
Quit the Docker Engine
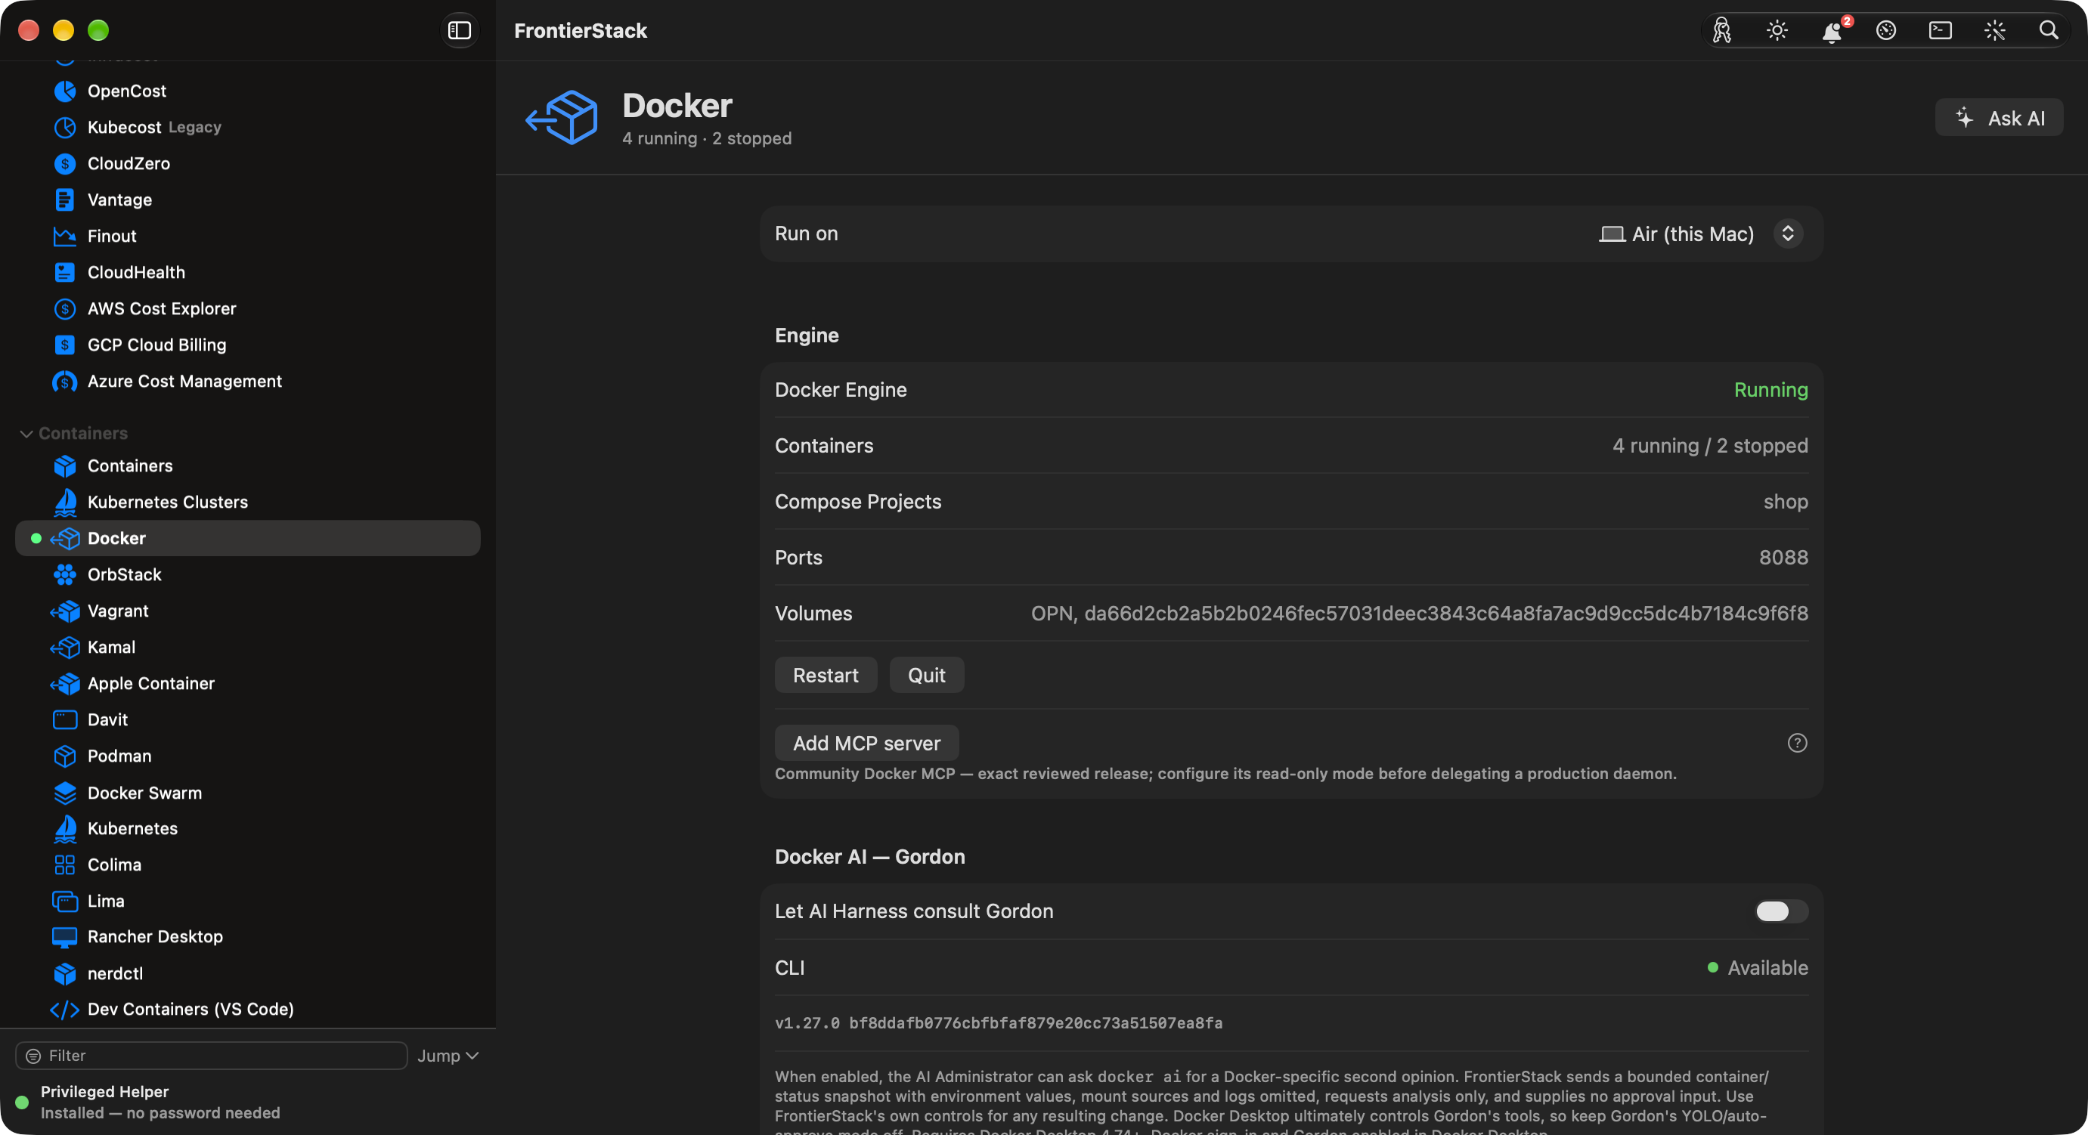click(x=927, y=675)
